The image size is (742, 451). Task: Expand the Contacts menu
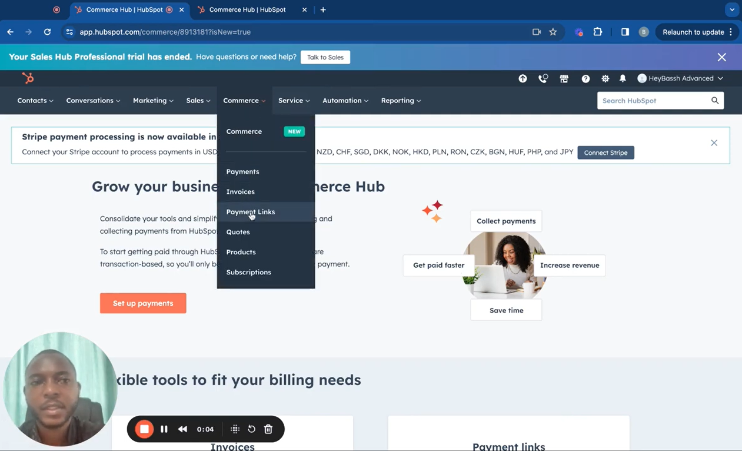(35, 101)
